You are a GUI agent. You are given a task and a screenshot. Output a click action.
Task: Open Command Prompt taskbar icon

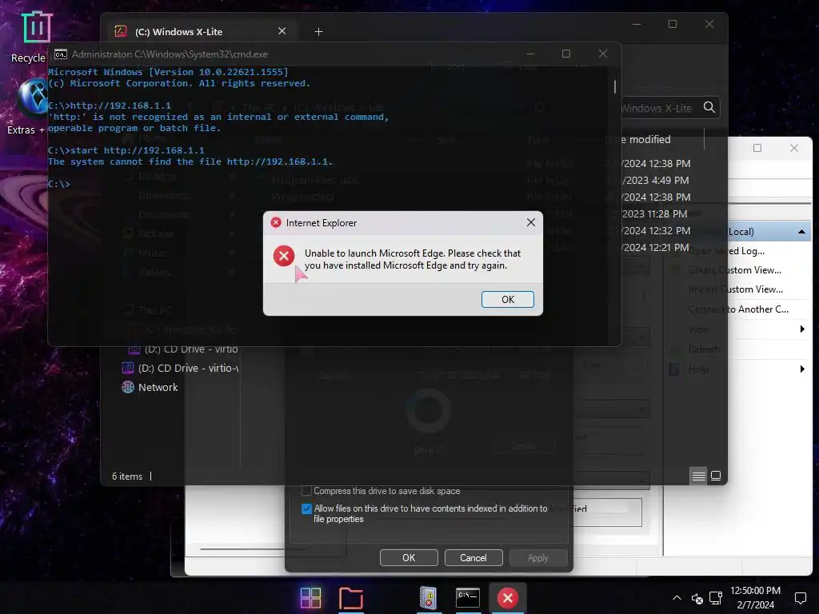(x=467, y=598)
